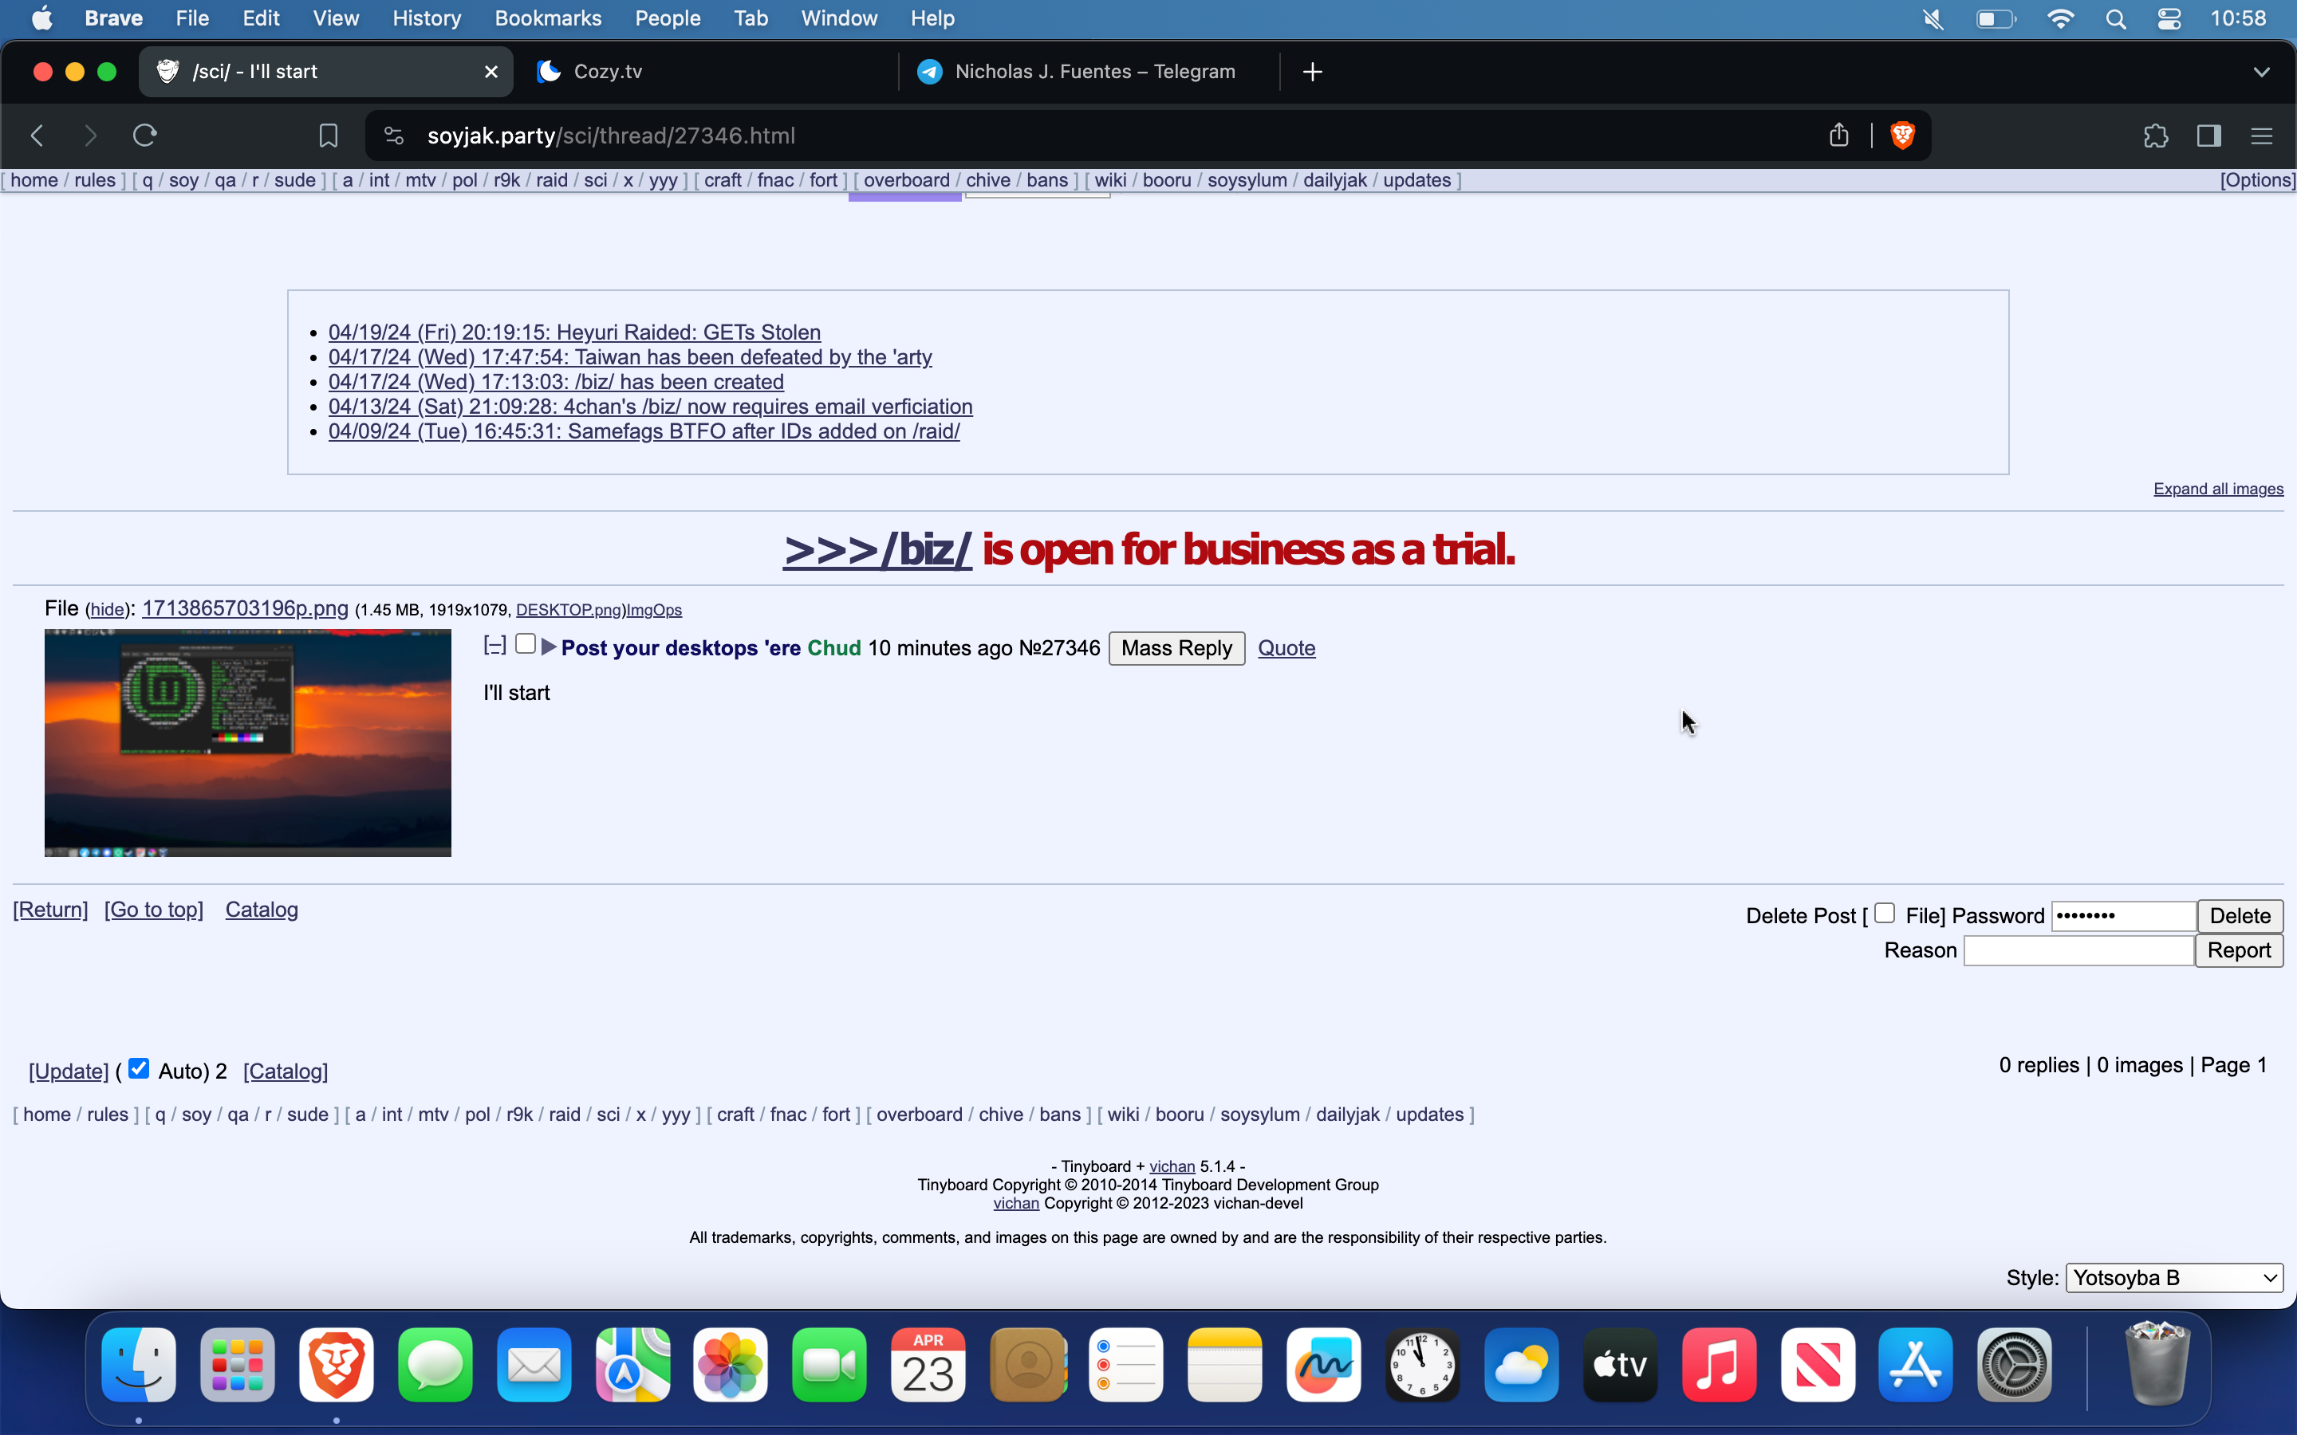Open Brave hamburger menu icon
The image size is (2297, 1435).
tap(2261, 136)
